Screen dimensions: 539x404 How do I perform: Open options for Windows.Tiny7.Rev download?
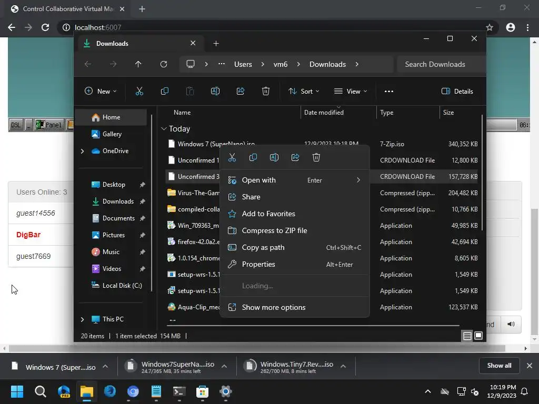pyautogui.click(x=343, y=366)
